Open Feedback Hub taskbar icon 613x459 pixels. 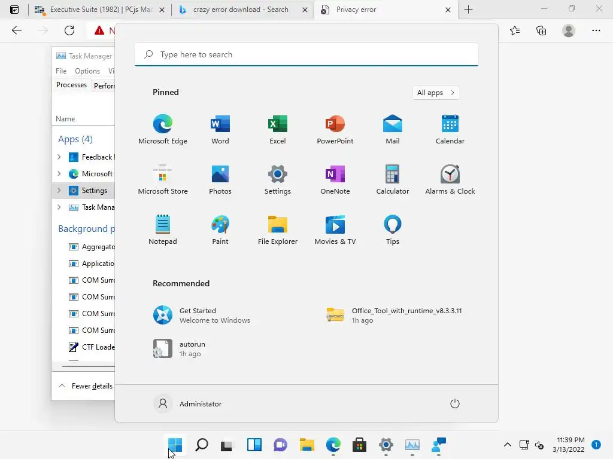439,445
